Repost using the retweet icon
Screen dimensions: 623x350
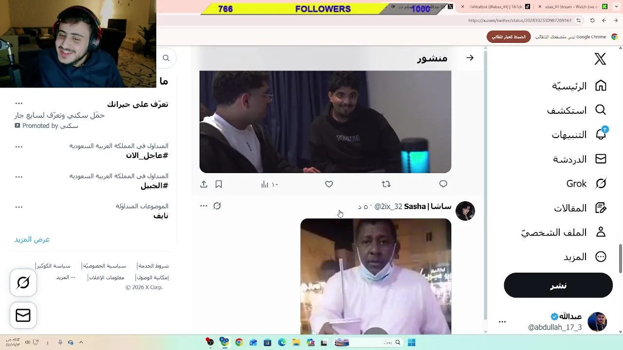tap(386, 184)
